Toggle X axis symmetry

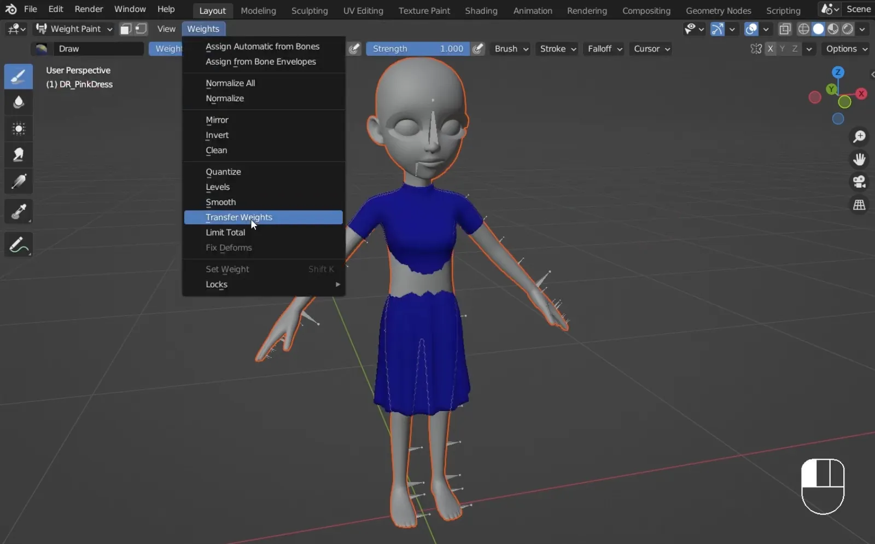[770, 49]
